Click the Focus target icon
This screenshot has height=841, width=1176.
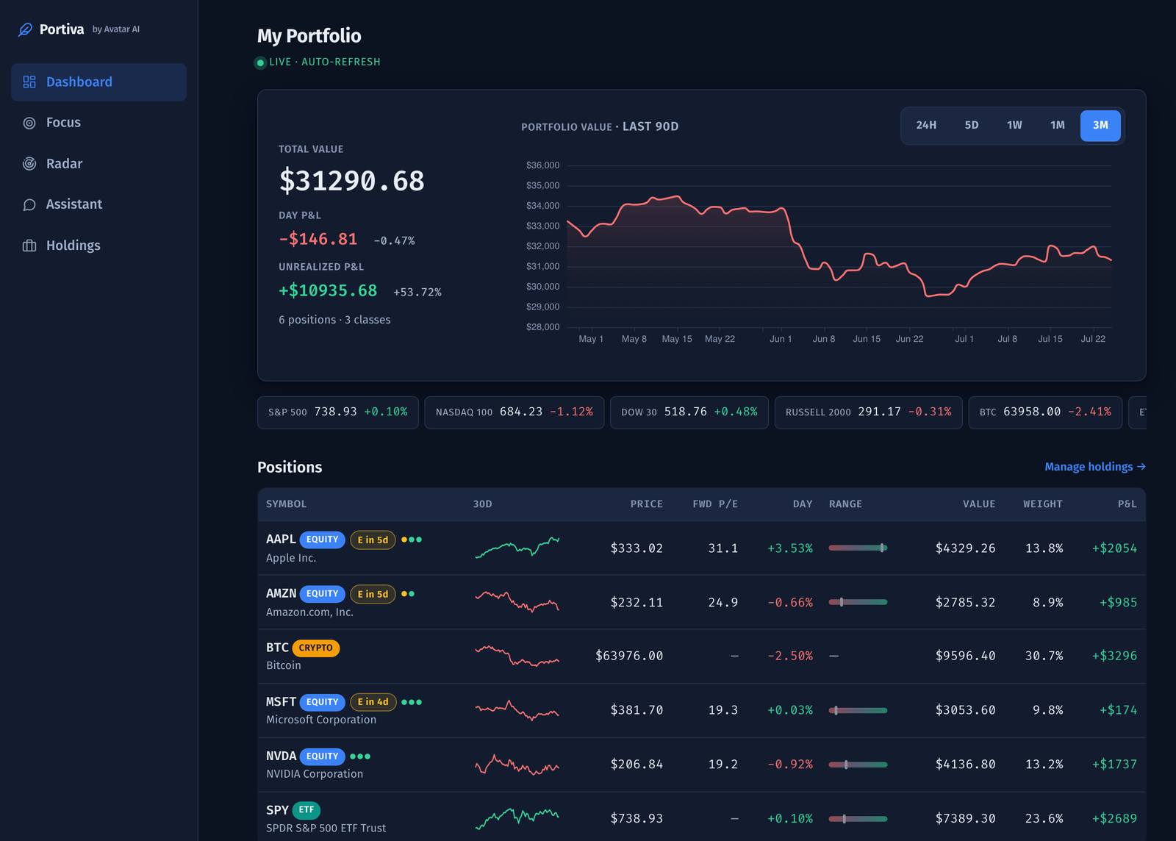29,123
